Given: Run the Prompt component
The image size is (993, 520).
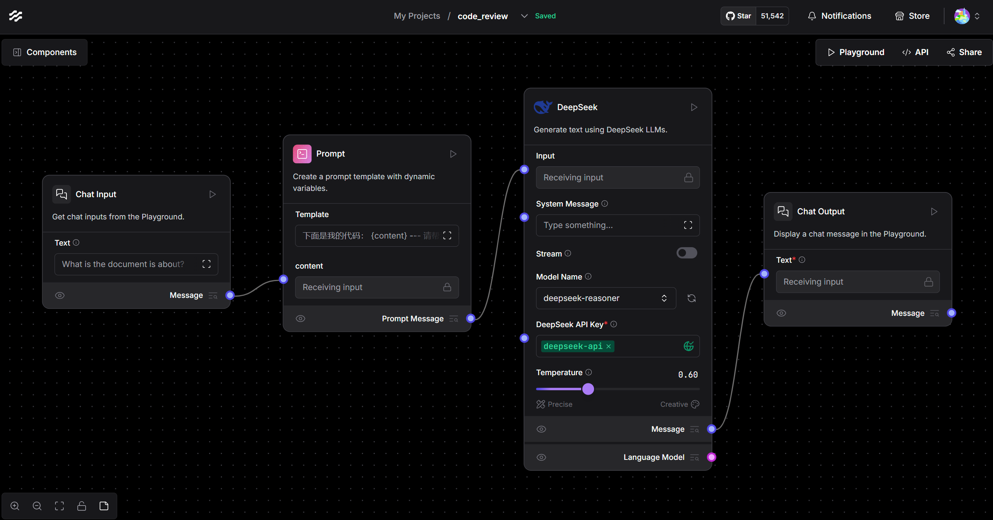Looking at the screenshot, I should coord(453,154).
